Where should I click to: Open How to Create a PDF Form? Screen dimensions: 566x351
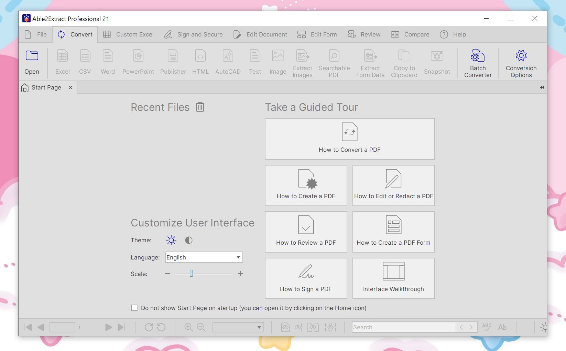click(394, 232)
